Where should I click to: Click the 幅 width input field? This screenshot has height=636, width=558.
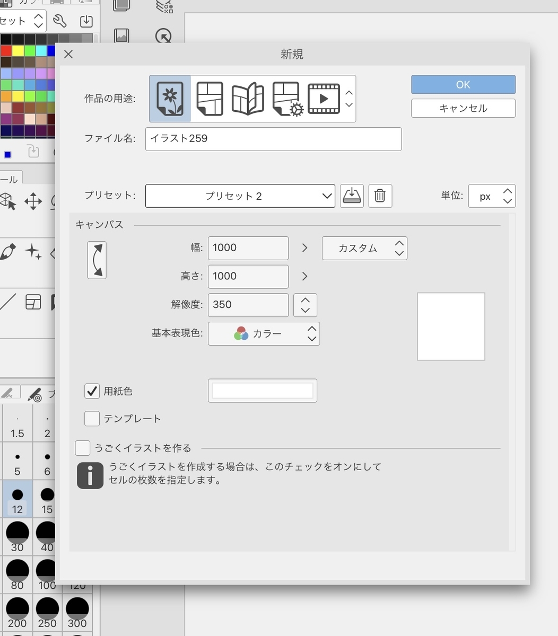[x=248, y=248]
